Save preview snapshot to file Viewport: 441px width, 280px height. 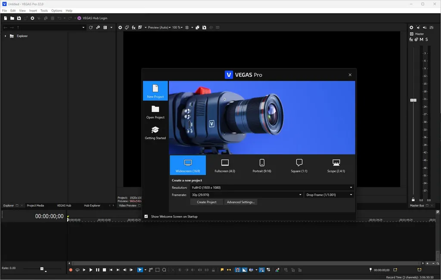point(204,28)
